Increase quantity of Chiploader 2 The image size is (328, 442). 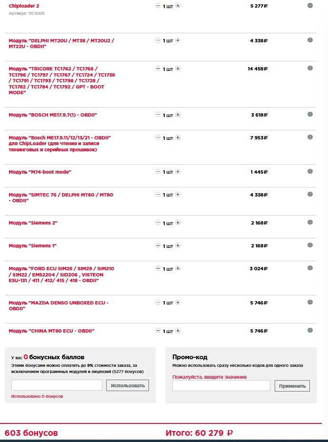coord(178,6)
